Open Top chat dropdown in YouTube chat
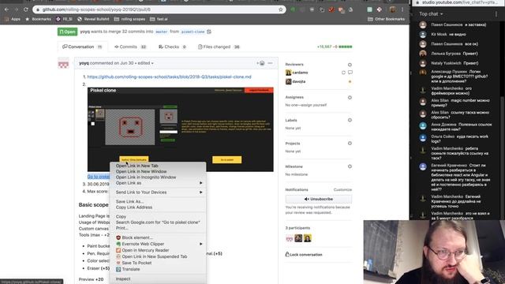This screenshot has height=284, width=505. point(431,14)
